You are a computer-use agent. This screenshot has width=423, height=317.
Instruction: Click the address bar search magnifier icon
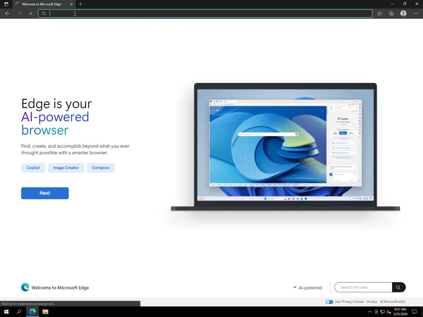pyautogui.click(x=44, y=13)
